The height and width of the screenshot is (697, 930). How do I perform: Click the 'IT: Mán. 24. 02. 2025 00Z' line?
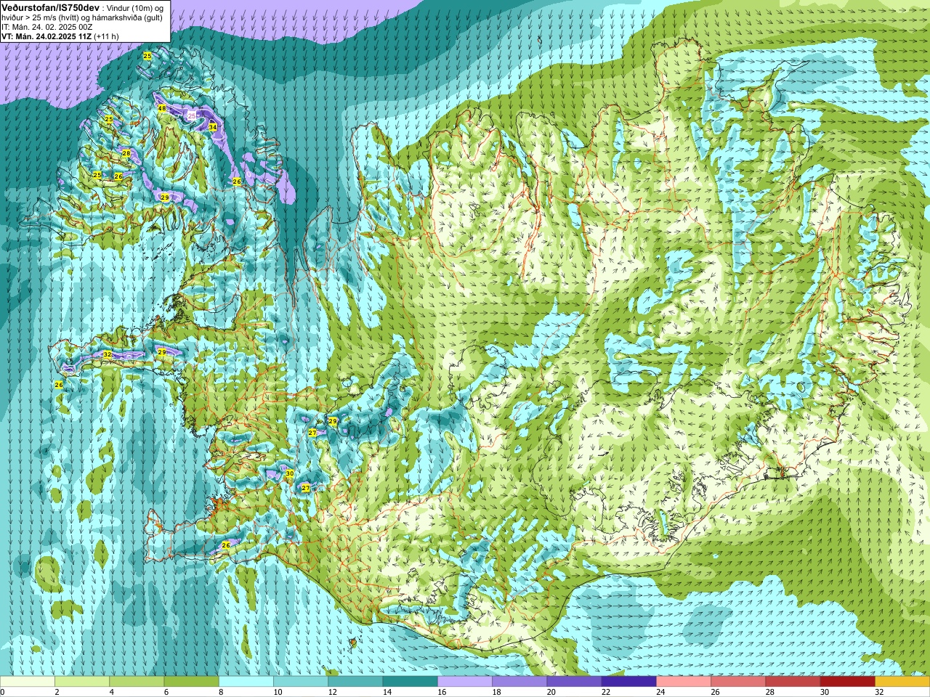(x=46, y=27)
